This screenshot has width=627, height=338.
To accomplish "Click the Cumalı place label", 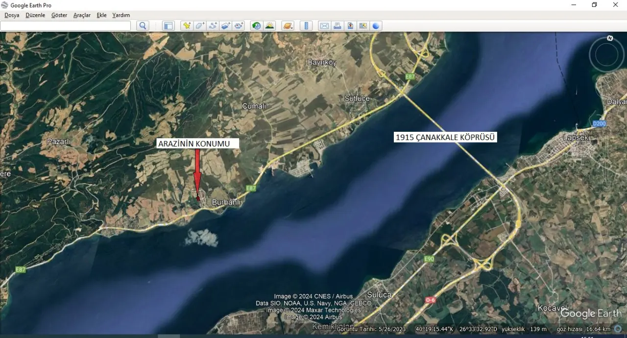I will point(254,106).
